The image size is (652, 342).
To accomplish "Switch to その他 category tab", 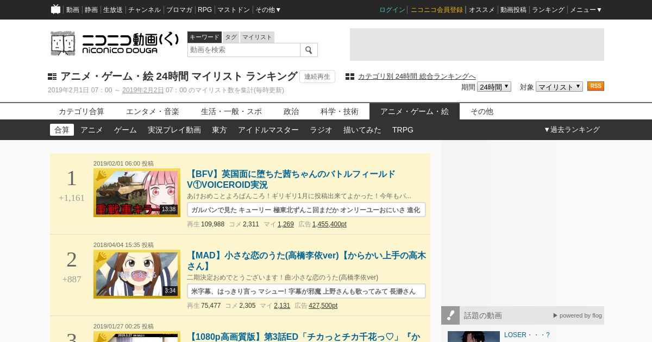I will 482,111.
